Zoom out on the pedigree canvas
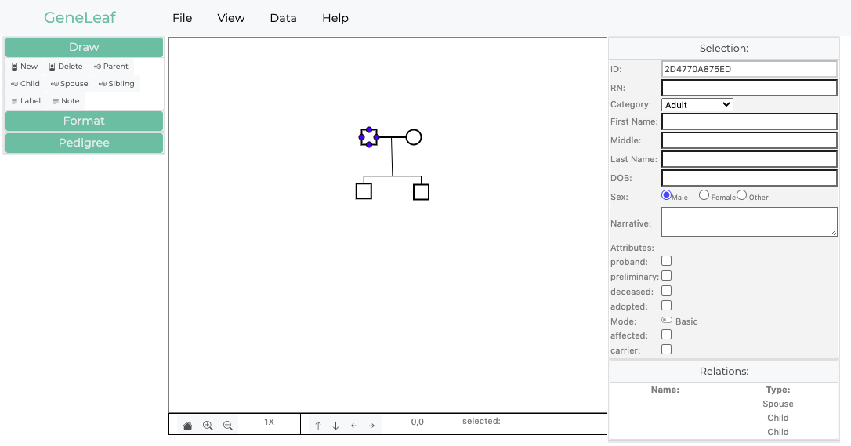The width and height of the screenshot is (851, 446). 228,426
